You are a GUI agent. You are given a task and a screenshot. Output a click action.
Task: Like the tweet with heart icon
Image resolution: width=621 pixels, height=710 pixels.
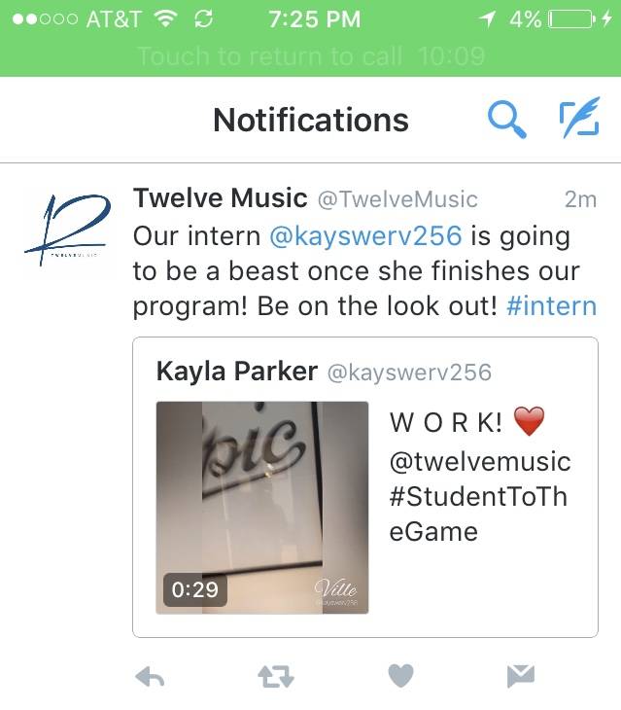pyautogui.click(x=401, y=676)
